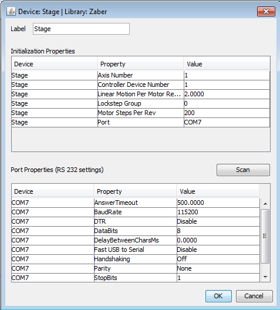The image size is (280, 310).
Task: Select the Parity value None cell
Action: click(218, 268)
